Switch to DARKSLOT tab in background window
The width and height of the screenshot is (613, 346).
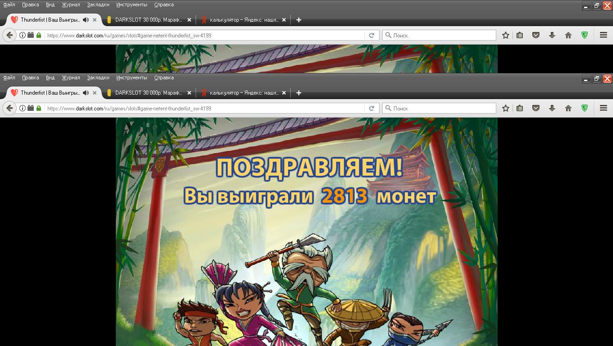149,20
